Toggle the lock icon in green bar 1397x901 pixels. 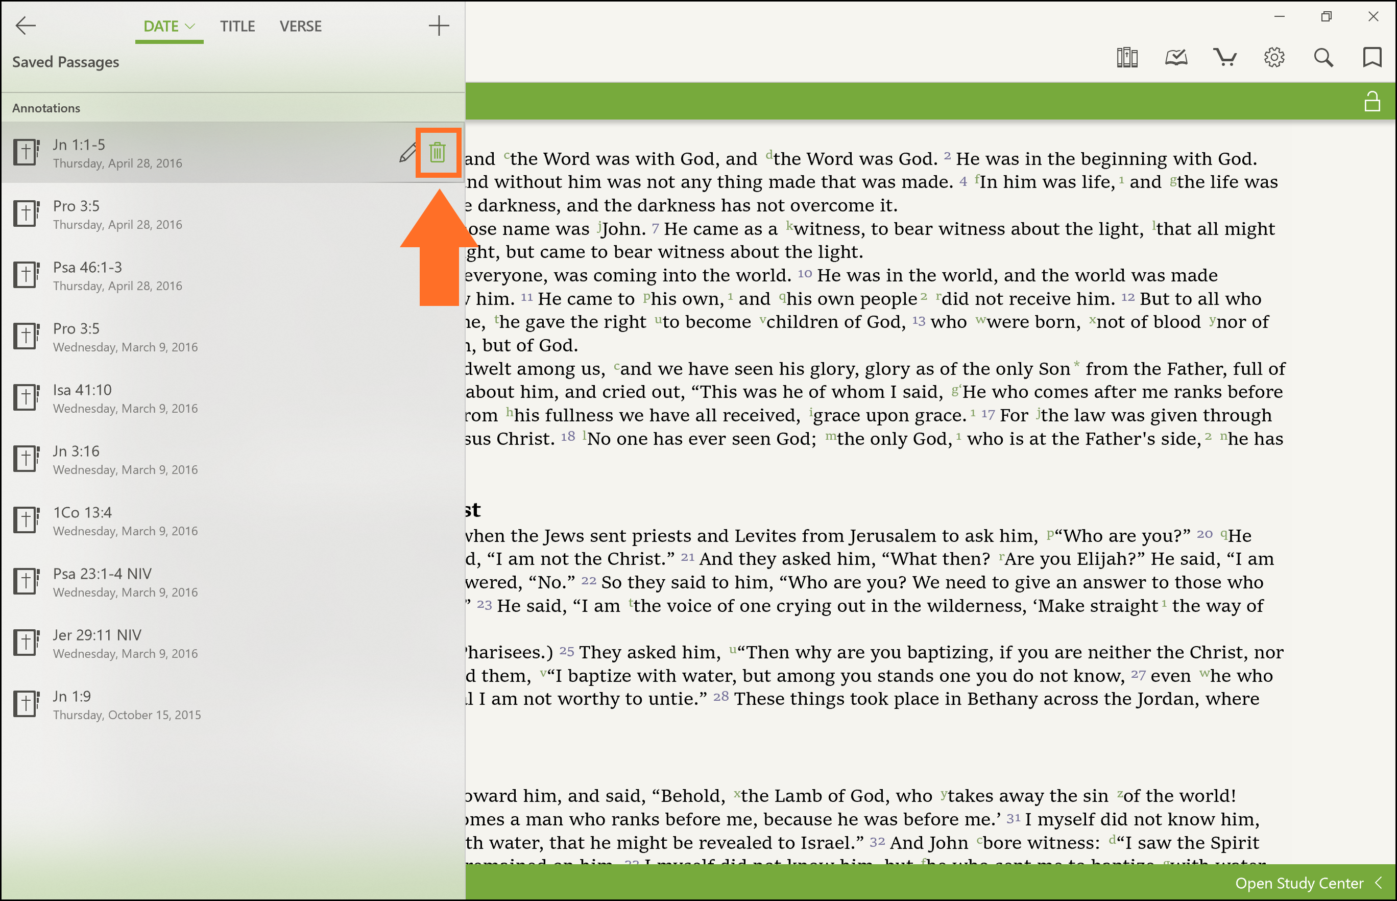pos(1372,101)
